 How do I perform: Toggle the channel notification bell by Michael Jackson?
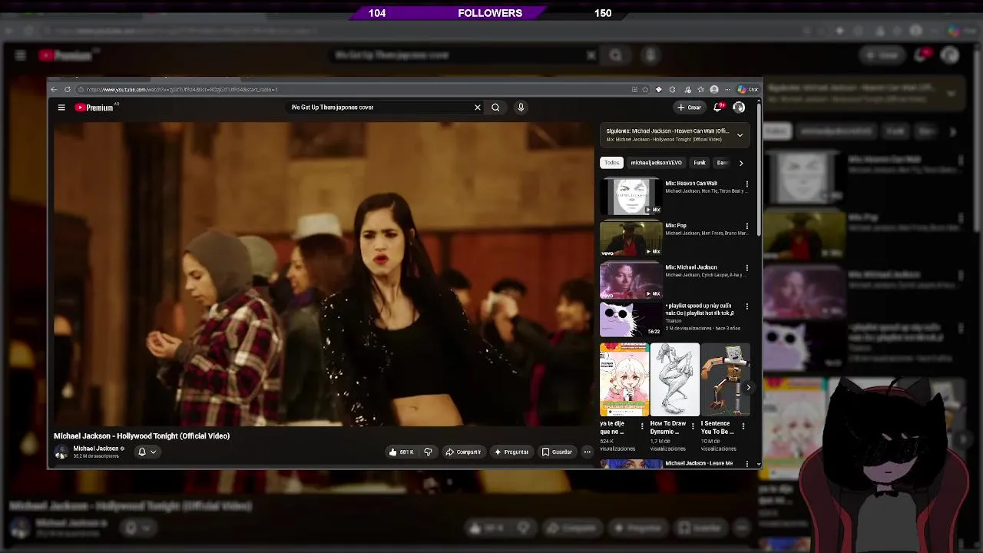pyautogui.click(x=142, y=452)
